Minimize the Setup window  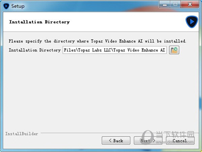point(165,5)
